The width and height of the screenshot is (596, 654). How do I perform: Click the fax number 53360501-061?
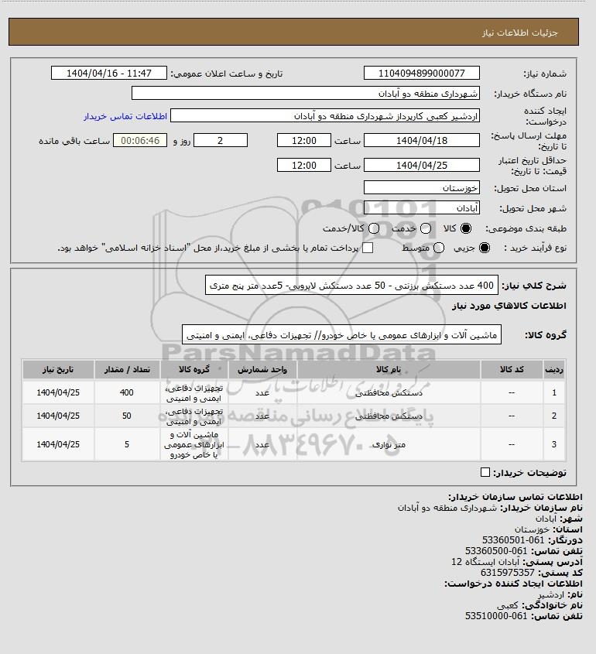coord(513,540)
